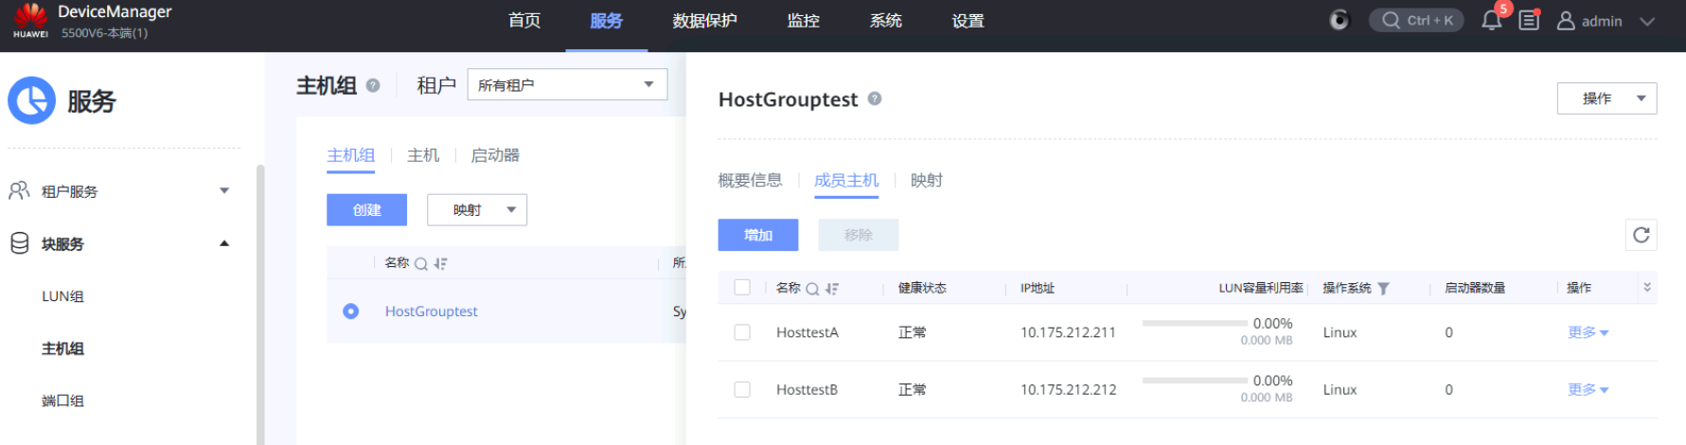
Task: Switch to the 概要信息 tab
Action: point(750,180)
